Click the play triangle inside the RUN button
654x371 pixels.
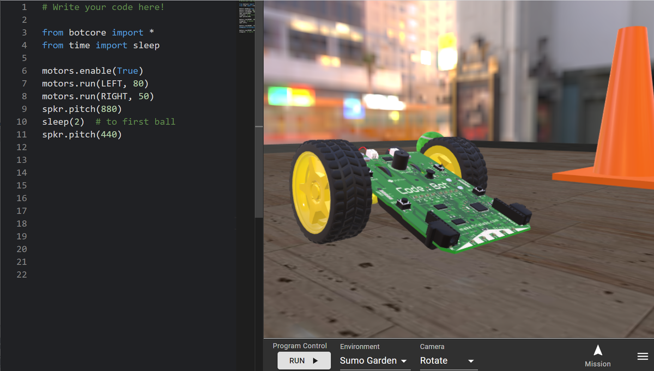(x=315, y=360)
